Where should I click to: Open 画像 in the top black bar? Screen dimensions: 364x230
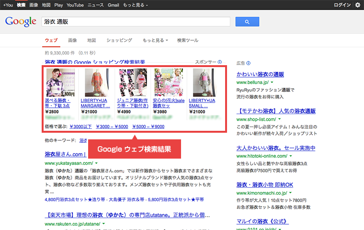[x=34, y=5]
